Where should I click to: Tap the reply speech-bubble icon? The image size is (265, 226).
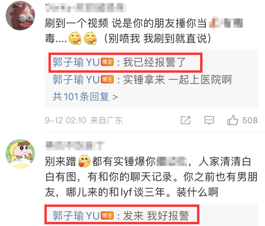(209, 120)
